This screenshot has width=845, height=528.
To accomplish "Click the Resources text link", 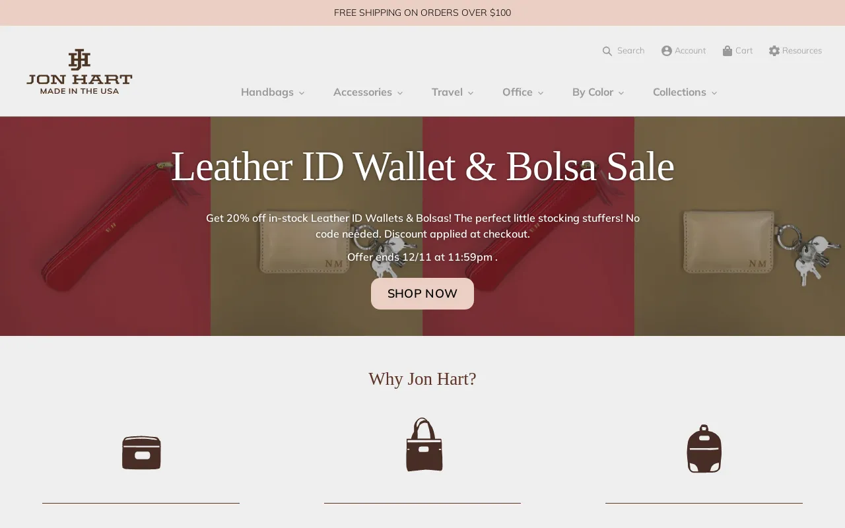I will point(802,51).
